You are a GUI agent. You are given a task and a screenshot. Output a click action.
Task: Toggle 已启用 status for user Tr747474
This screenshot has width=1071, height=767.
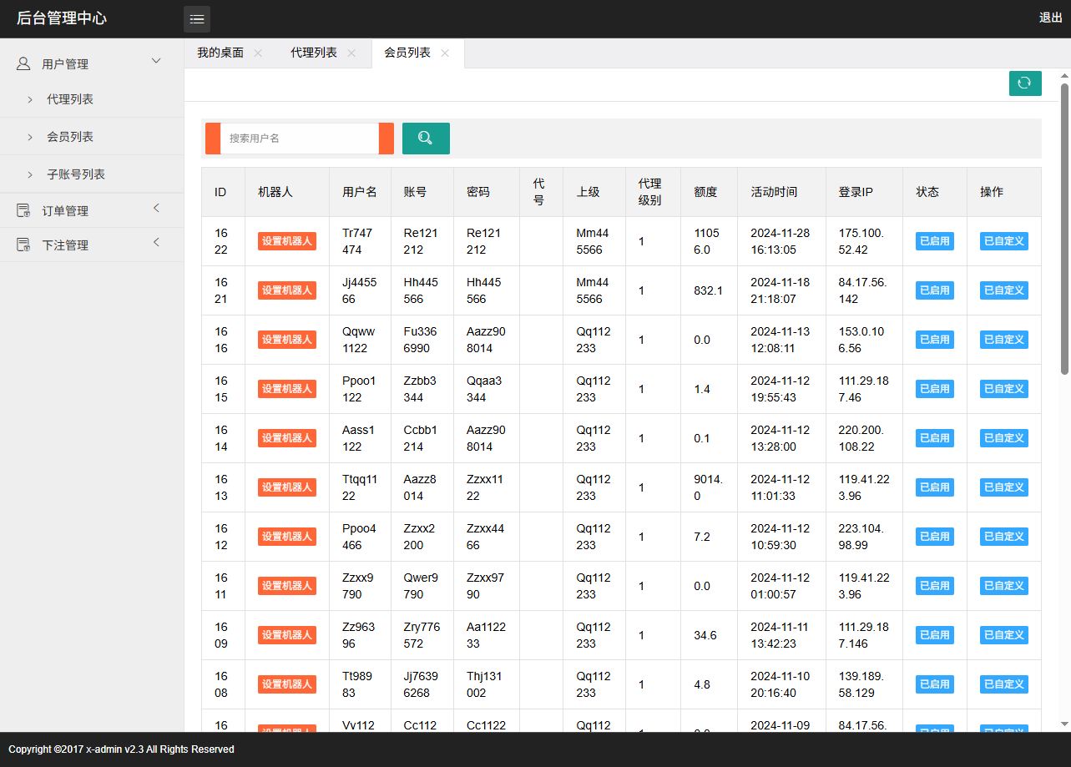point(934,240)
